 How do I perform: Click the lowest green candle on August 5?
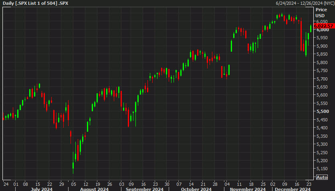[73, 163]
